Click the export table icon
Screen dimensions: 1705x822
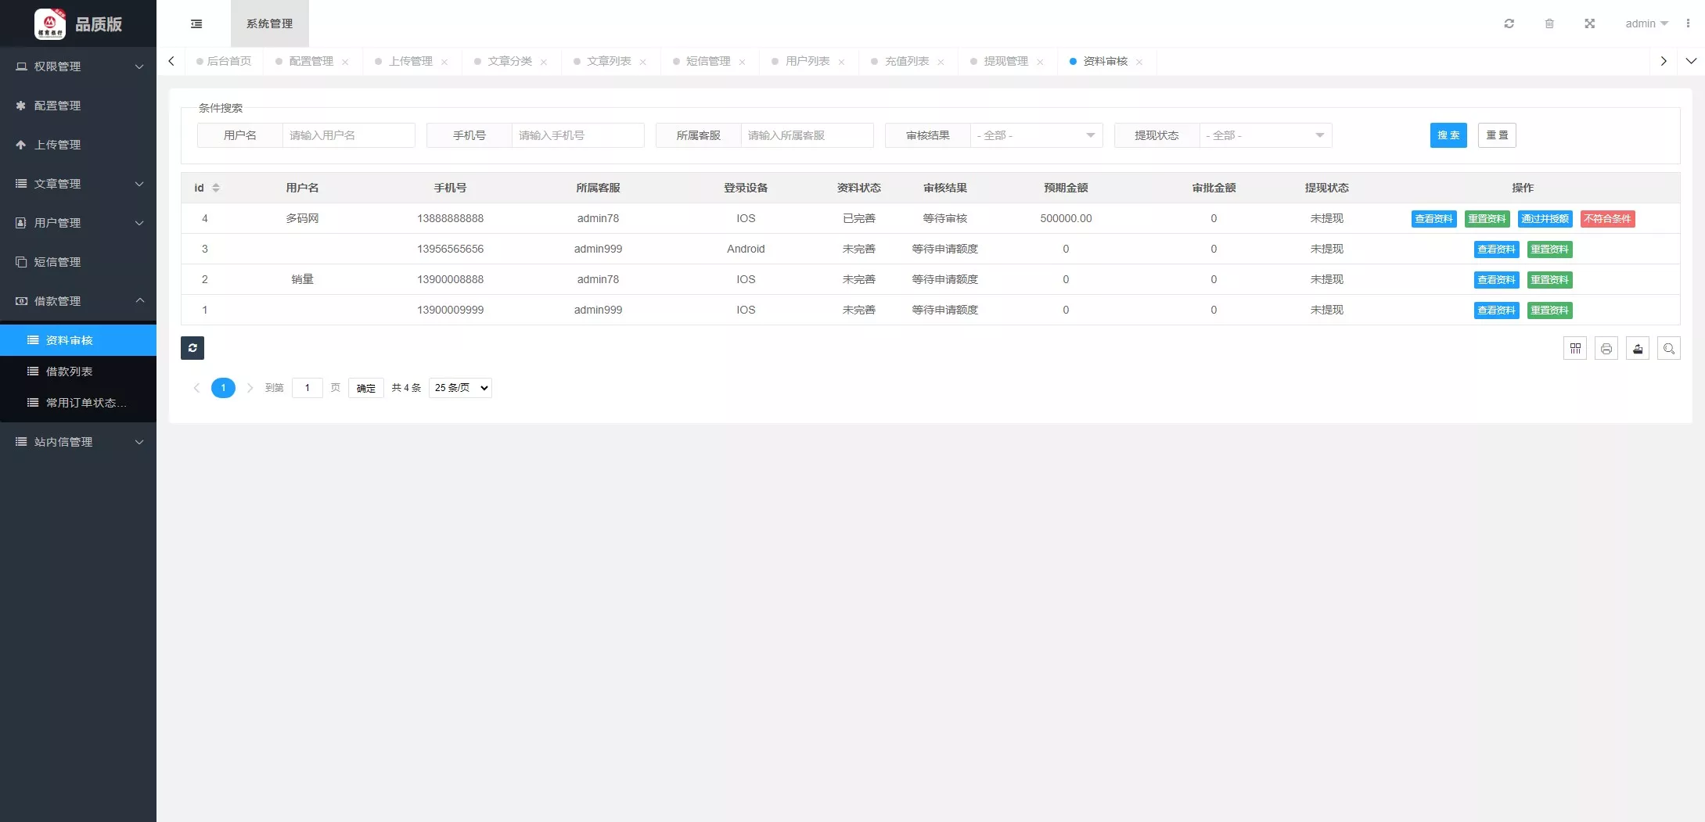(1637, 349)
